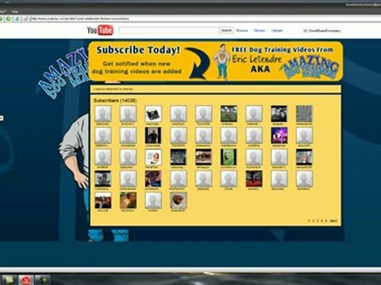The width and height of the screenshot is (381, 285).
Task: Open the Upload link in YouTube header
Action: [x=277, y=30]
